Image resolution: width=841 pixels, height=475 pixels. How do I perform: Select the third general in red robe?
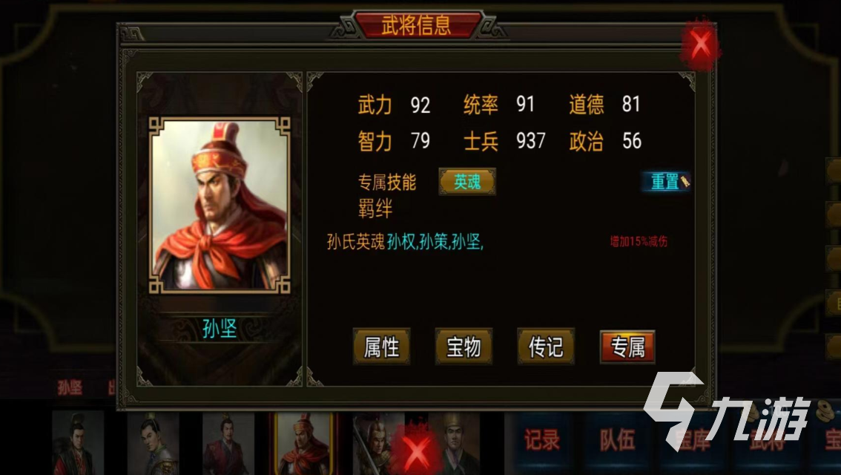tap(228, 443)
